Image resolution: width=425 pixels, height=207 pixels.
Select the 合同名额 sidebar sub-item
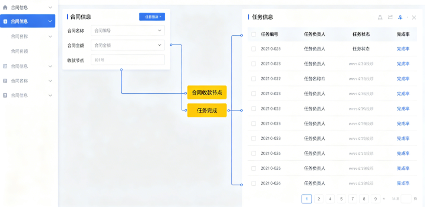click(x=19, y=51)
